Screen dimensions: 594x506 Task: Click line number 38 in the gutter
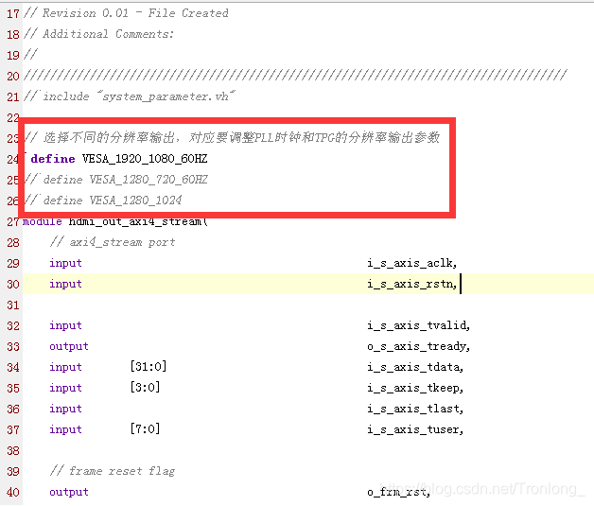pos(13,451)
